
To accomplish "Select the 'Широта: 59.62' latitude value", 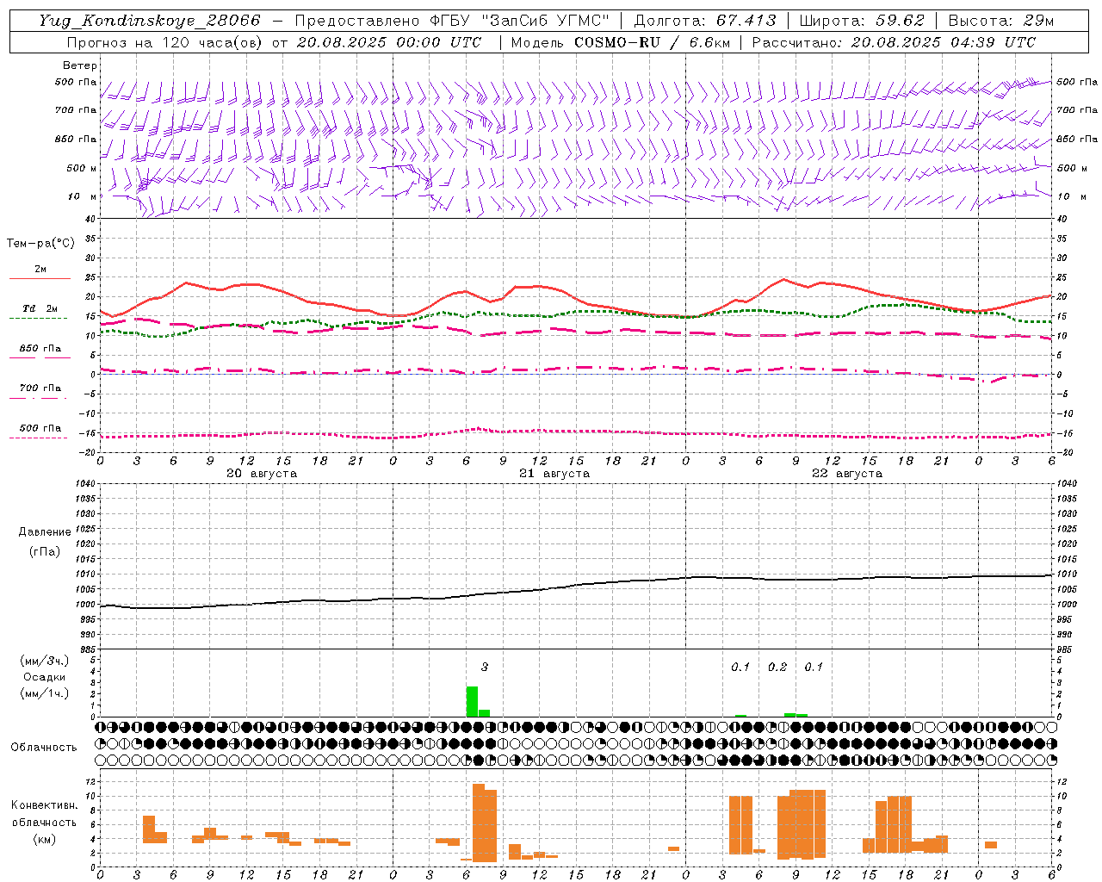I will (x=862, y=21).
